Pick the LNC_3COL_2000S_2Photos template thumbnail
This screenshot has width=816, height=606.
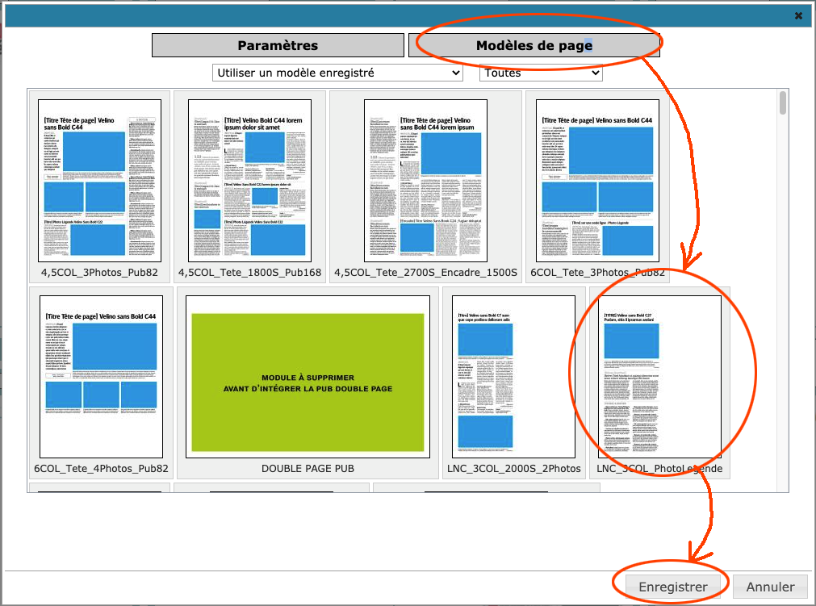pyautogui.click(x=513, y=376)
